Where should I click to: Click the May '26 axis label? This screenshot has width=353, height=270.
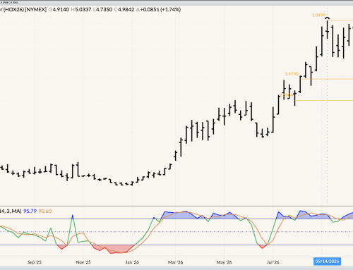(224, 262)
